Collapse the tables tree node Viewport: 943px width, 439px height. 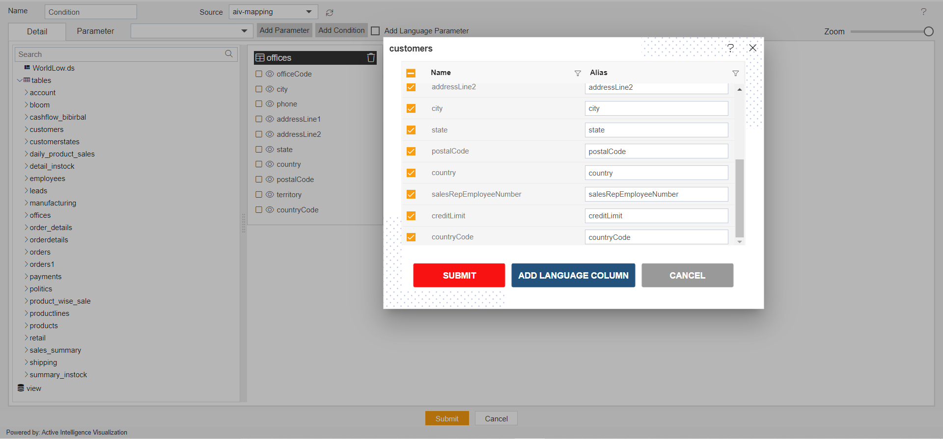coord(20,80)
